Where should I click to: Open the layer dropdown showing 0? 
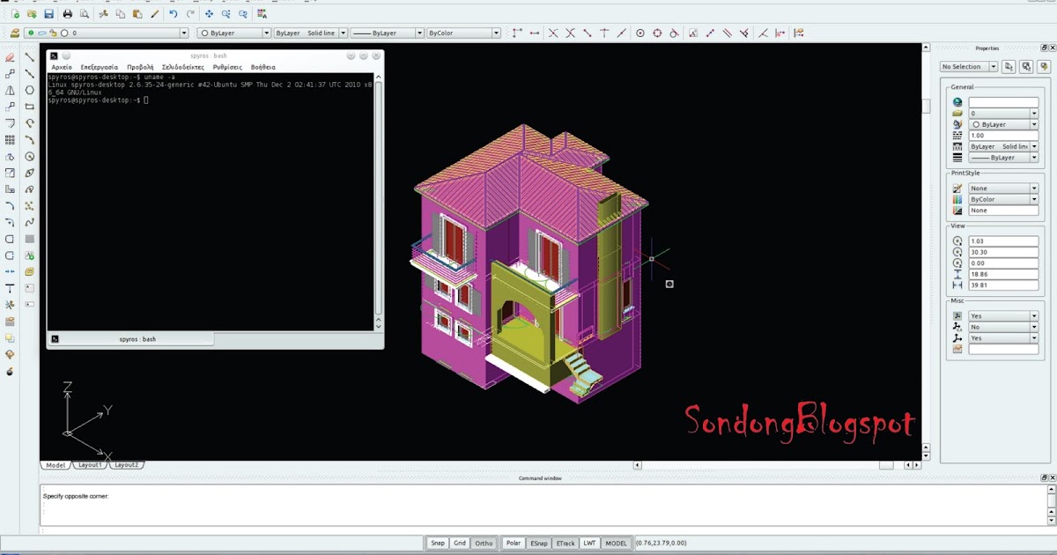point(107,33)
